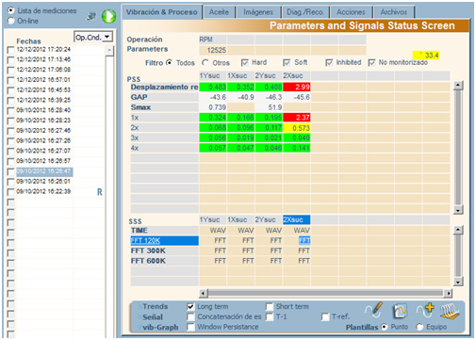Select the Equipo plantillas radio button

click(419, 327)
